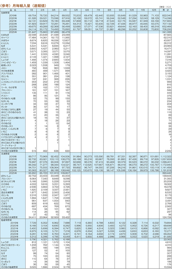The width and height of the screenshot is (172, 269).
Task: Click the 'らっきょう' row label
Action: click(x=6, y=261)
